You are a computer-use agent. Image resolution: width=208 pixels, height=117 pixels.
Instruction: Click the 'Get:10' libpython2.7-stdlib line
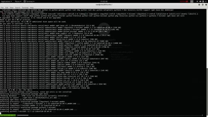[61, 43]
